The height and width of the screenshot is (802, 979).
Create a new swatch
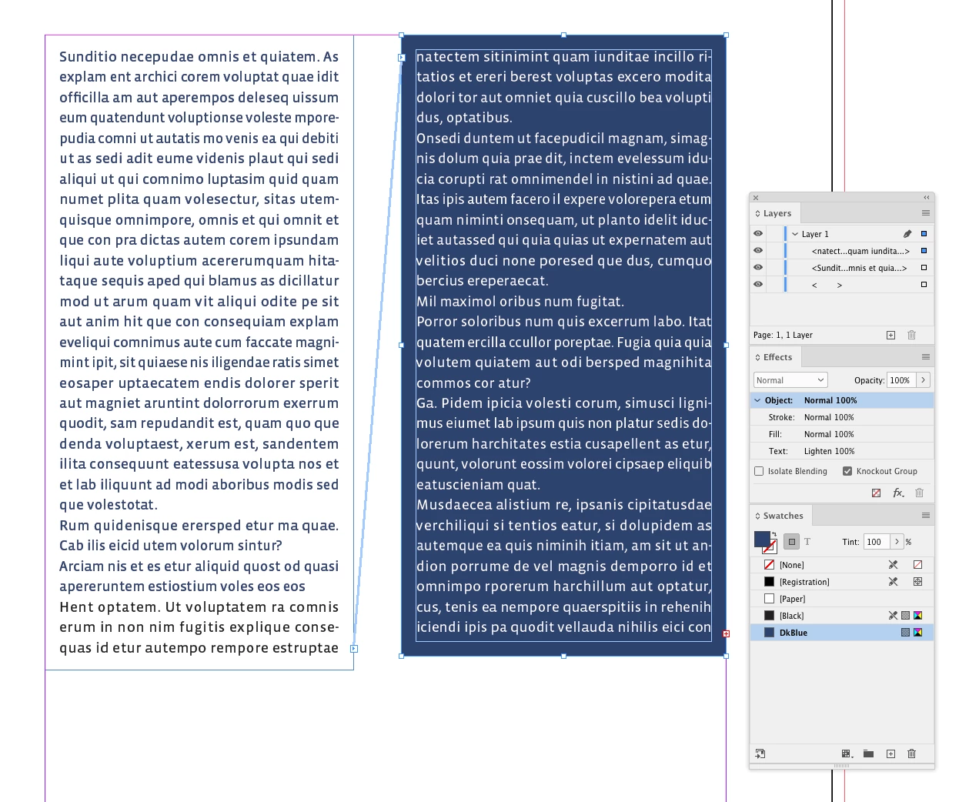tap(890, 754)
